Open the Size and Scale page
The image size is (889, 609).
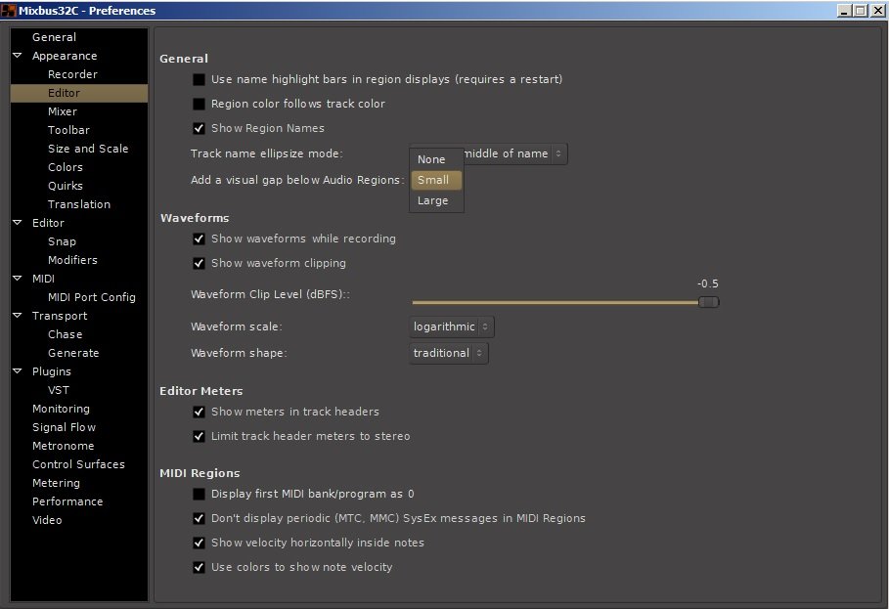(x=88, y=149)
